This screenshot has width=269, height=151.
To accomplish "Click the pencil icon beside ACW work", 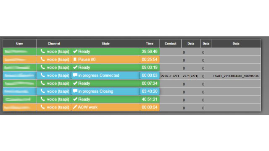I will (x=75, y=107).
